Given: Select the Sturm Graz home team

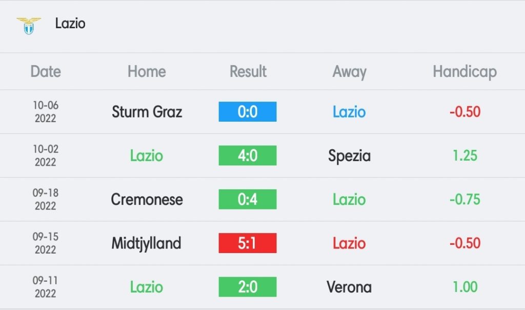Looking at the screenshot, I should [147, 112].
